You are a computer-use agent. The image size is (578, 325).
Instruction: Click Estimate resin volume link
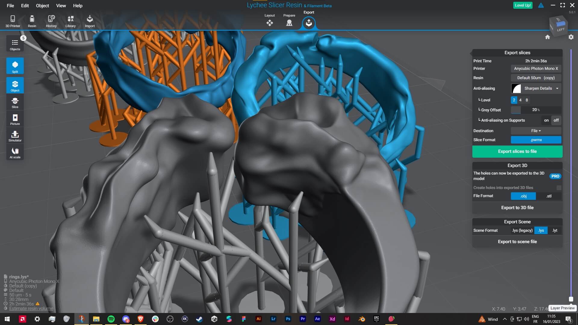pos(31,308)
